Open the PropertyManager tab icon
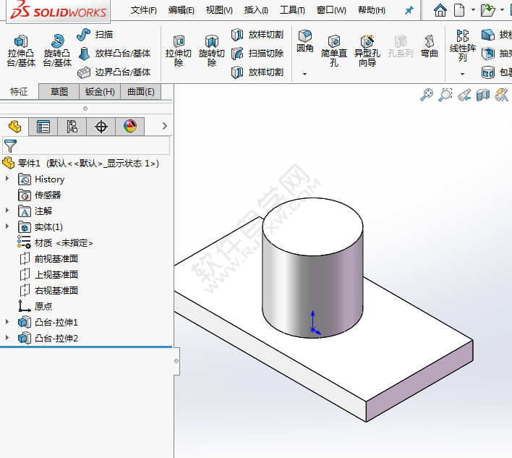This screenshot has width=512, height=458. point(43,127)
